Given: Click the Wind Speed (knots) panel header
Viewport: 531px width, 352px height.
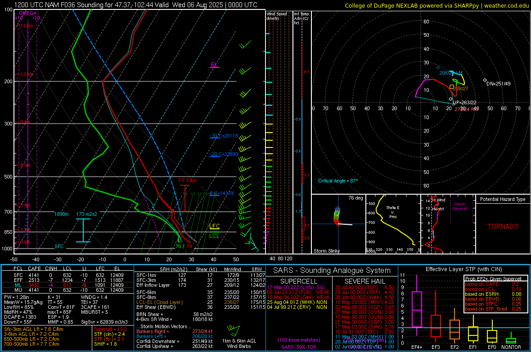Looking at the screenshot, I should pos(277,16).
